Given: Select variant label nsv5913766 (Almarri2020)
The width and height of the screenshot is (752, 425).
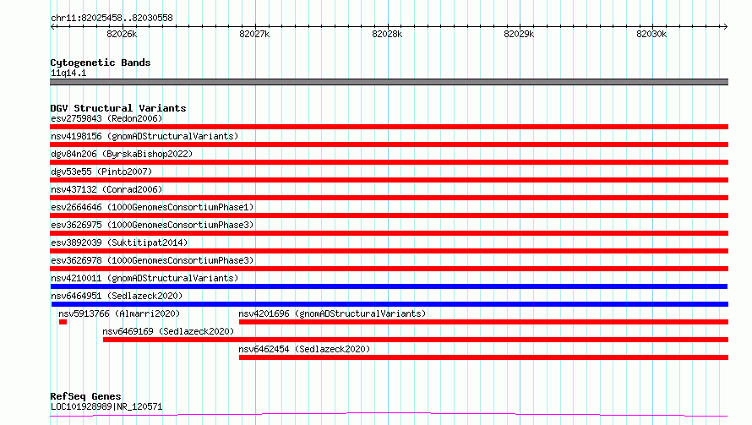Looking at the screenshot, I should point(119,313).
